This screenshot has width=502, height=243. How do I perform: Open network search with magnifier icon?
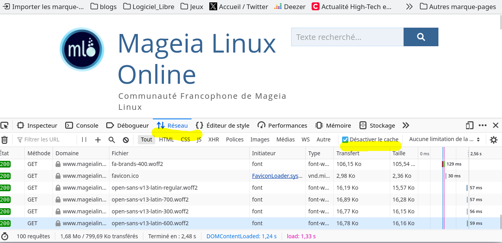(x=112, y=139)
